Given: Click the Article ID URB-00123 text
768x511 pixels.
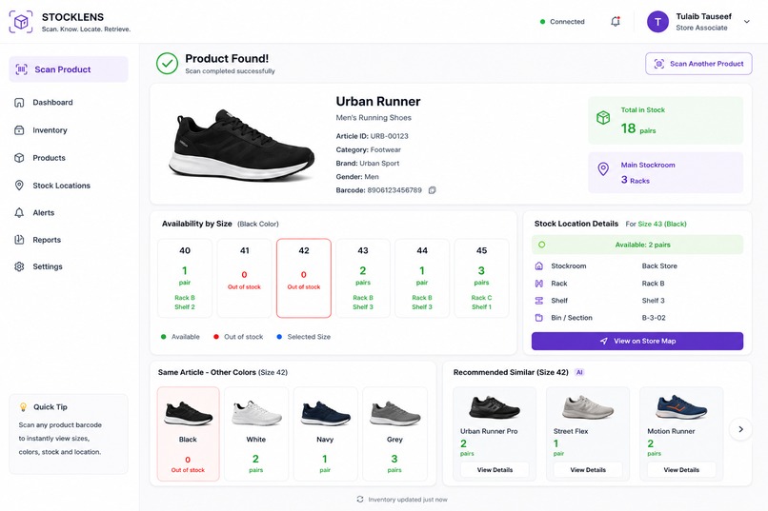Looking at the screenshot, I should [x=372, y=136].
